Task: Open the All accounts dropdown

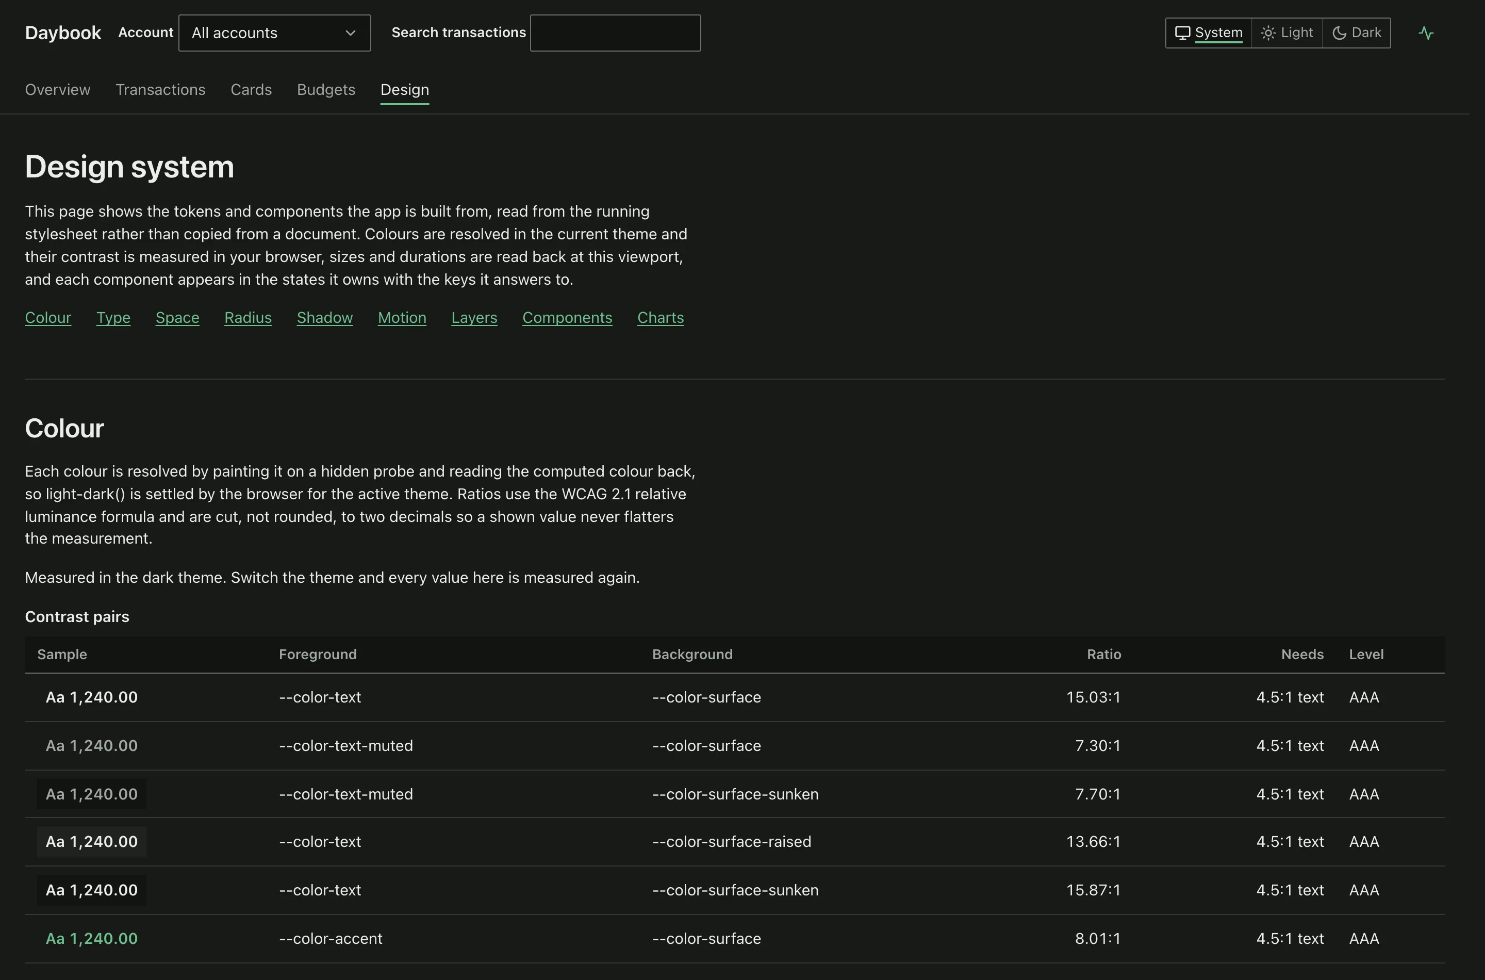Action: click(x=274, y=32)
